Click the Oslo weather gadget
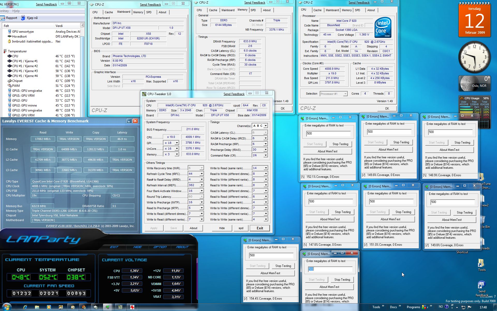This screenshot has height=311, width=497. [474, 83]
